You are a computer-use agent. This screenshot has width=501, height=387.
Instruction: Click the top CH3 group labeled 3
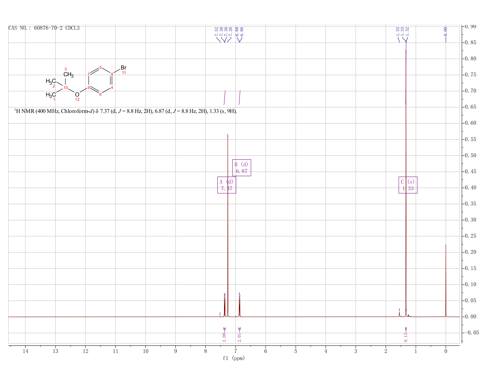[x=68, y=74]
